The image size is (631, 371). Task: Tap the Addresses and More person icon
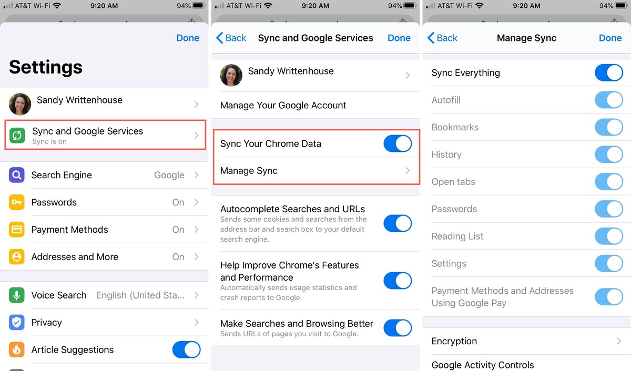click(17, 257)
